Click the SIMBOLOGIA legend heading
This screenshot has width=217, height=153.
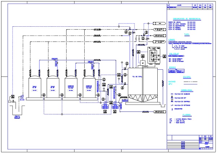(x=187, y=89)
